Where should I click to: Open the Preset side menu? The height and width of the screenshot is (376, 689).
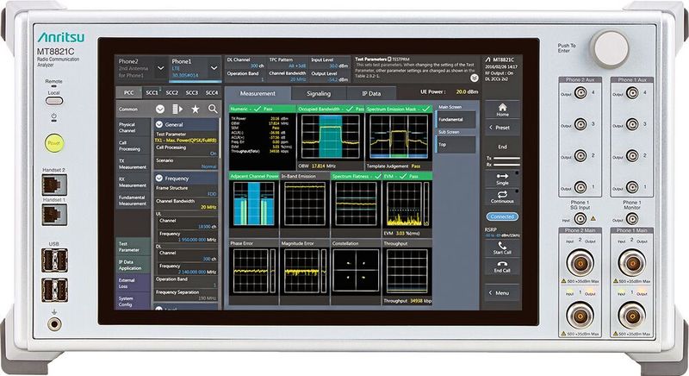point(502,128)
